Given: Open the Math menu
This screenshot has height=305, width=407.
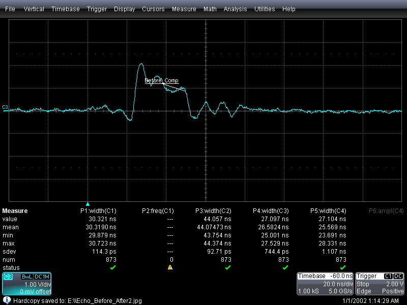Looking at the screenshot, I should pyautogui.click(x=210, y=9).
